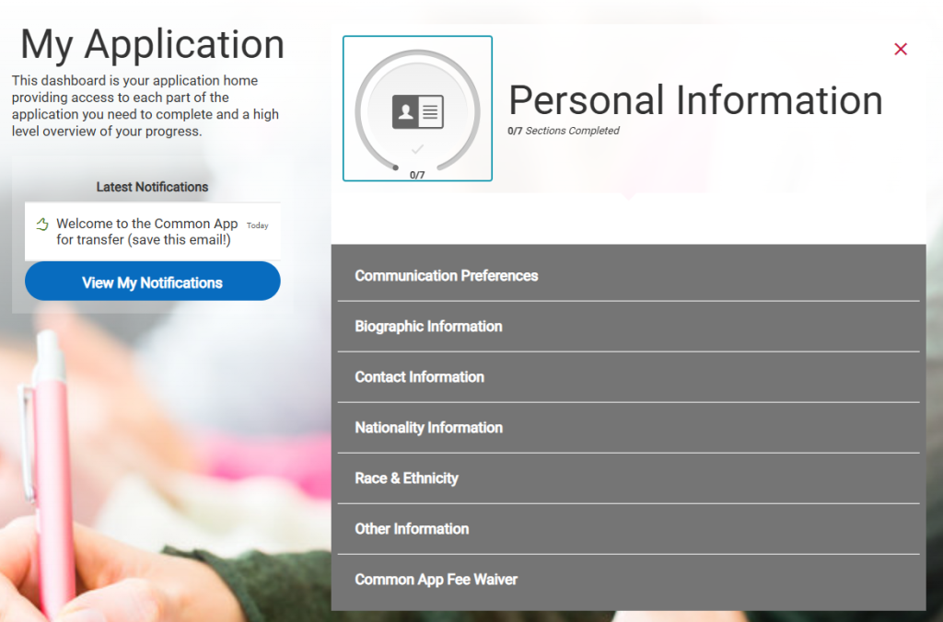The height and width of the screenshot is (622, 943).
Task: Open the Common App Fee Waiver section
Action: pos(436,580)
